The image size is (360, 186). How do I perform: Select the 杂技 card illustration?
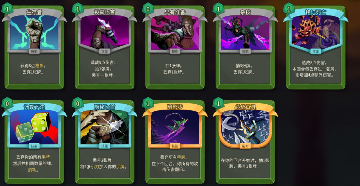tap(245, 33)
